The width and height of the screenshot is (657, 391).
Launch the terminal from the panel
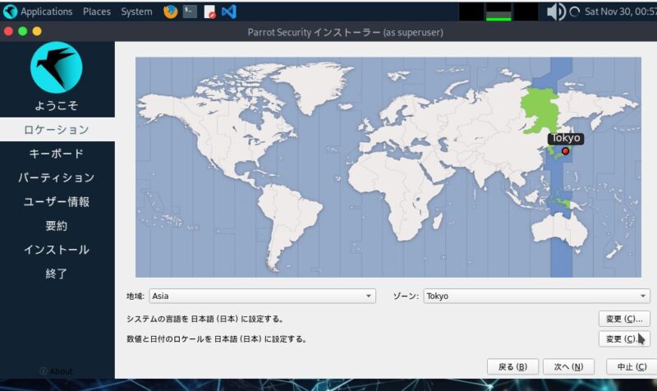point(190,11)
